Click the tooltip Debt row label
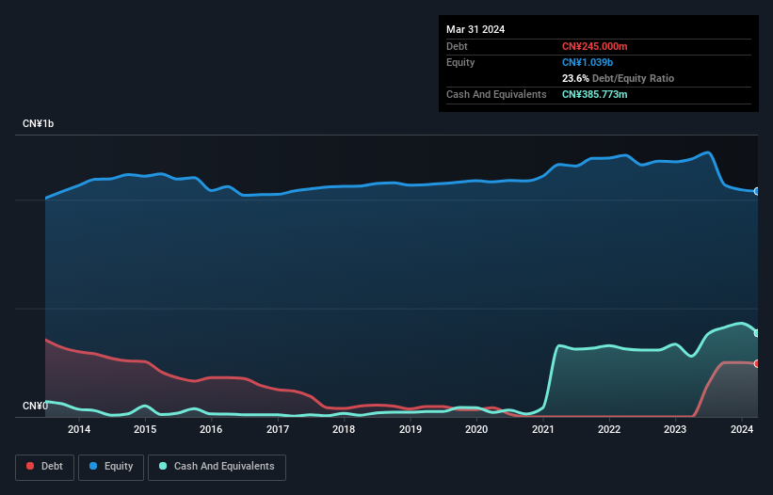This screenshot has height=495, width=773. (x=457, y=46)
